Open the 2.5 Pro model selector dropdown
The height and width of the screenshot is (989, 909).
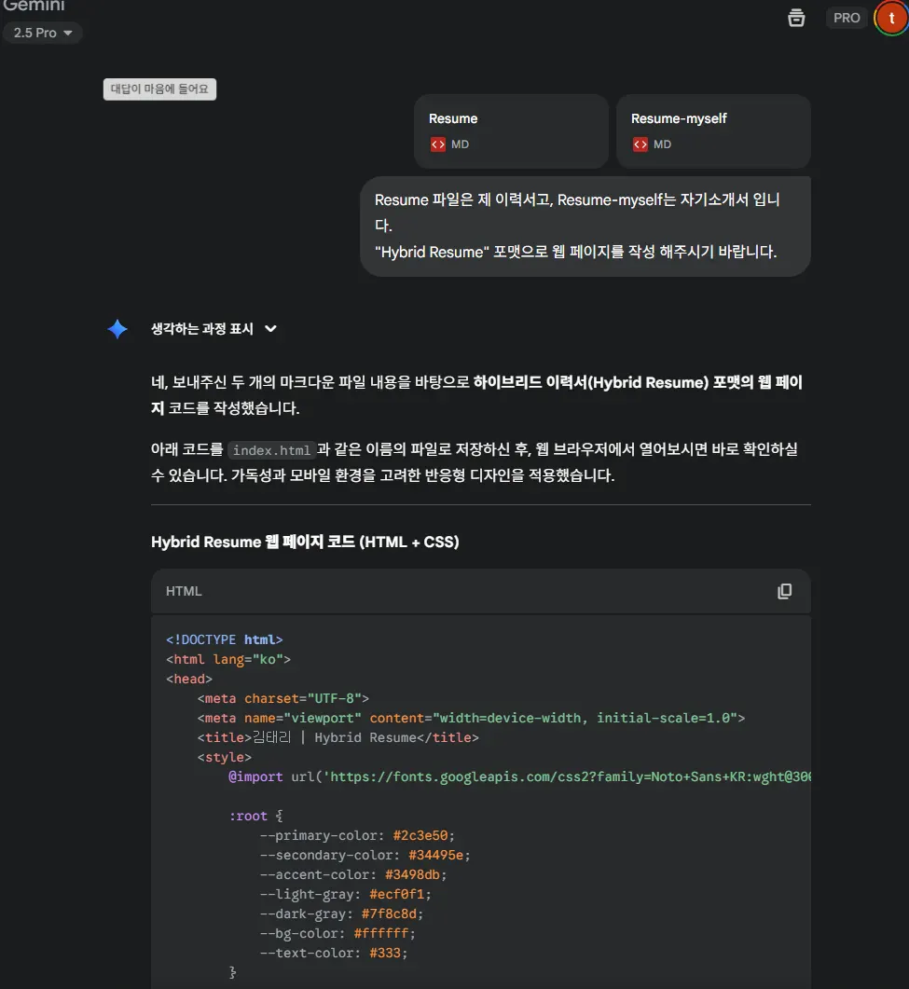tap(42, 33)
